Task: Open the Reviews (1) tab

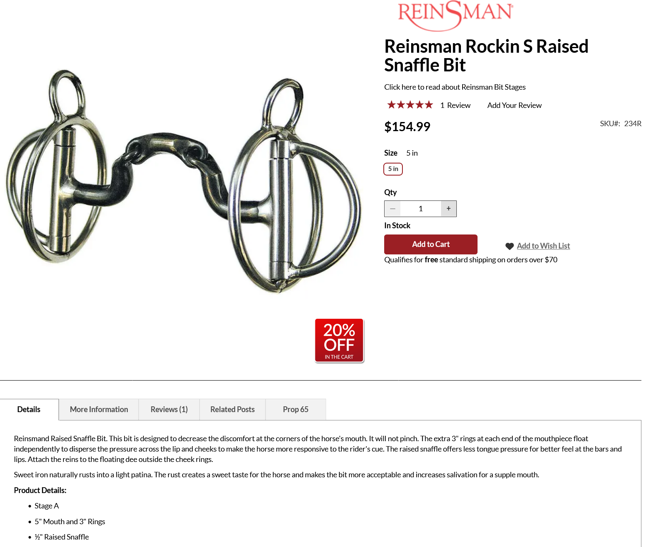Action: point(169,410)
